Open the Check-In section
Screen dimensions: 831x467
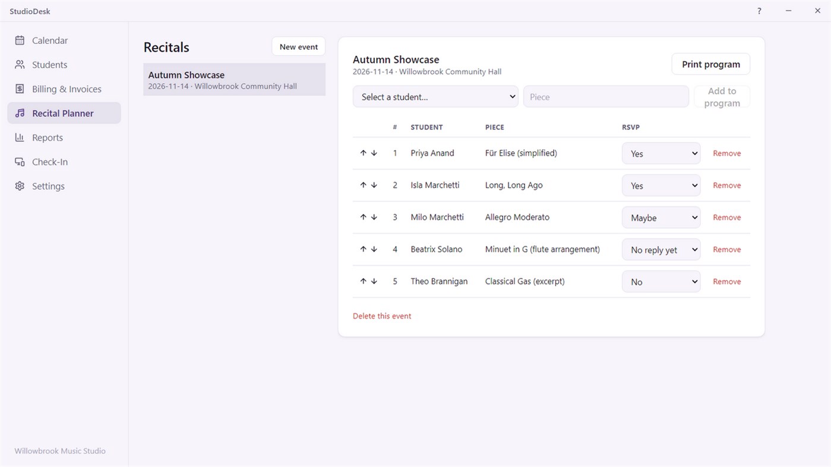64,162
